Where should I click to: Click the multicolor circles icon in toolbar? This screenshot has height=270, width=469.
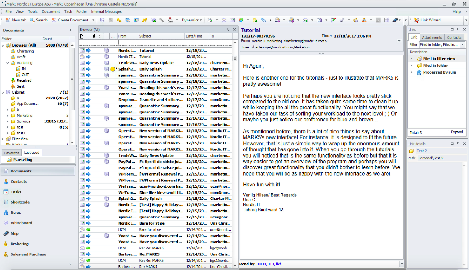coord(241,20)
